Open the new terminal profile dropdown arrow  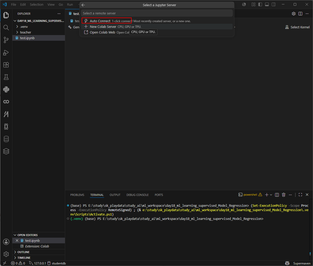(x=271, y=195)
